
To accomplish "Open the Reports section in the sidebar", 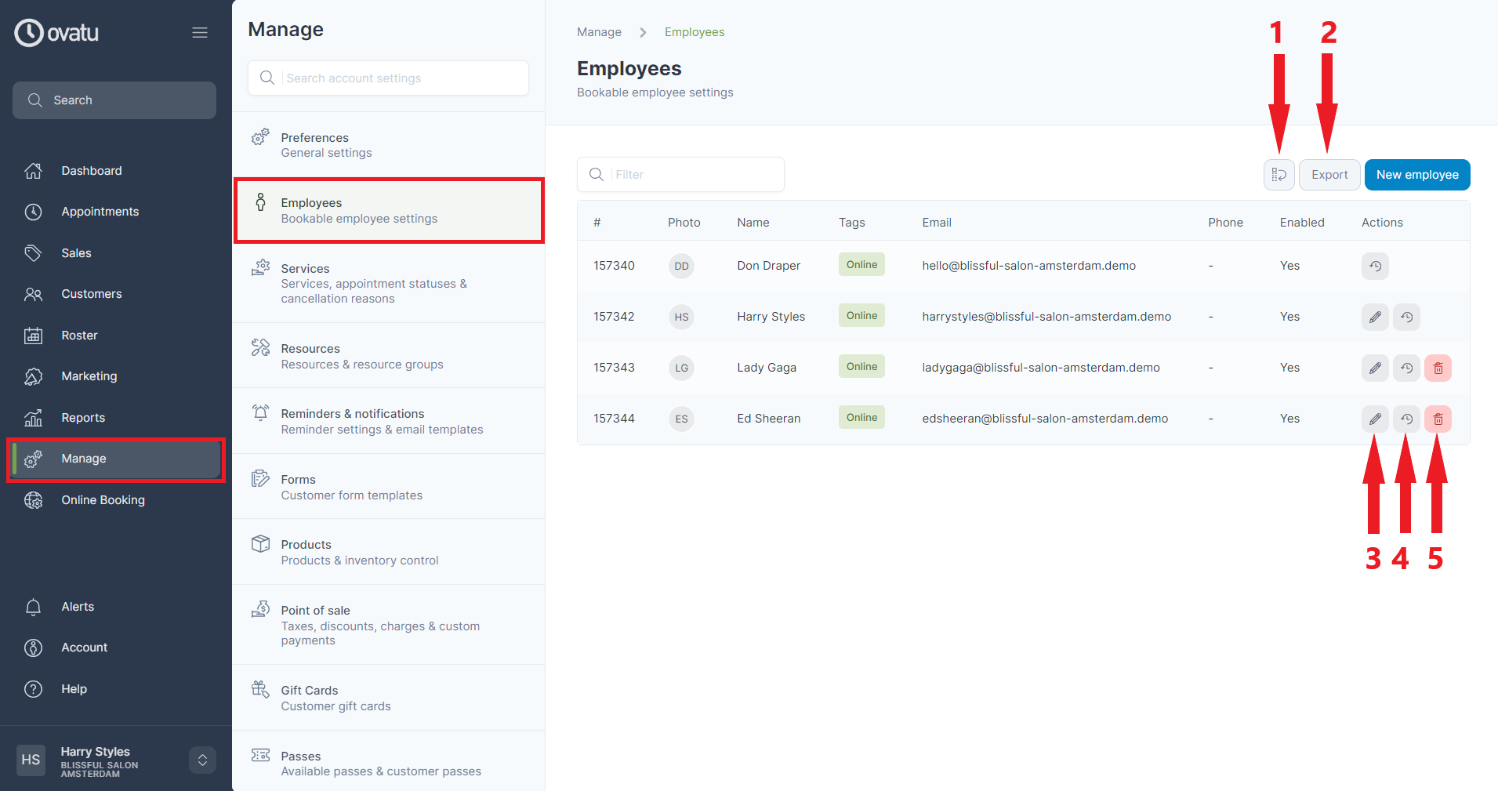I will (x=84, y=417).
